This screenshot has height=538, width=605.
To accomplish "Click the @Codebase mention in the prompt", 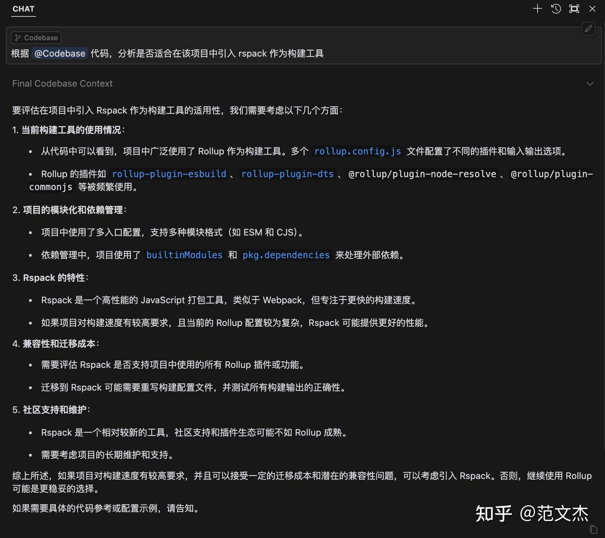I will tap(60, 53).
